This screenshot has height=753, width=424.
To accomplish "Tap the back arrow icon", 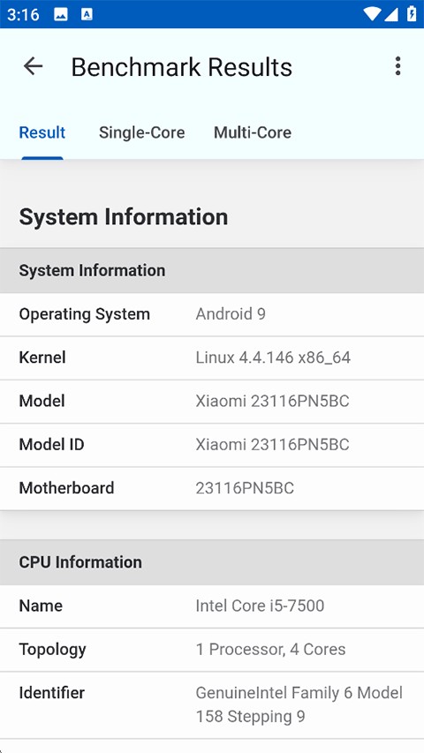I will click(x=34, y=66).
